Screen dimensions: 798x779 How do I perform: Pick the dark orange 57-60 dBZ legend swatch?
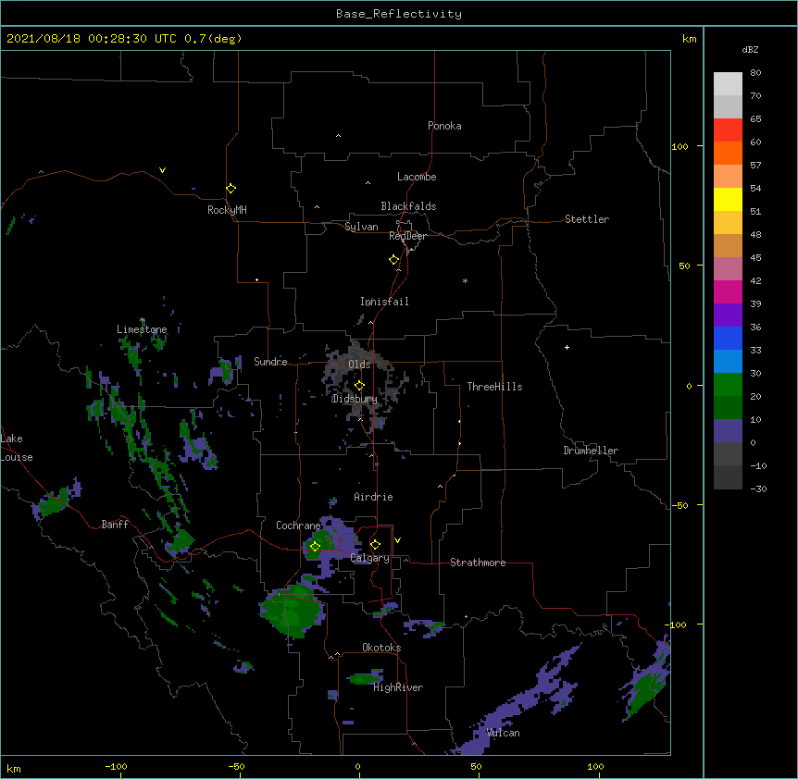click(x=728, y=153)
